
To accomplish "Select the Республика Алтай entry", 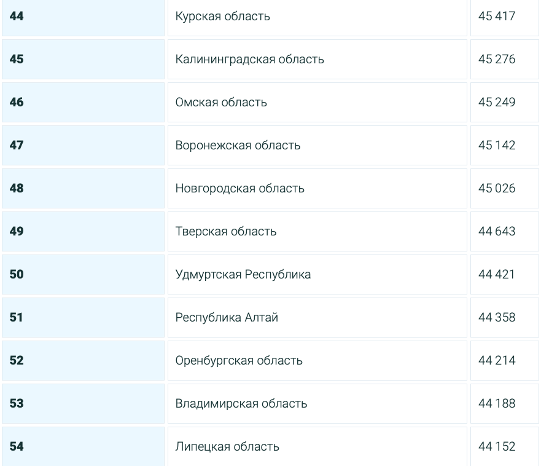I will point(227,318).
